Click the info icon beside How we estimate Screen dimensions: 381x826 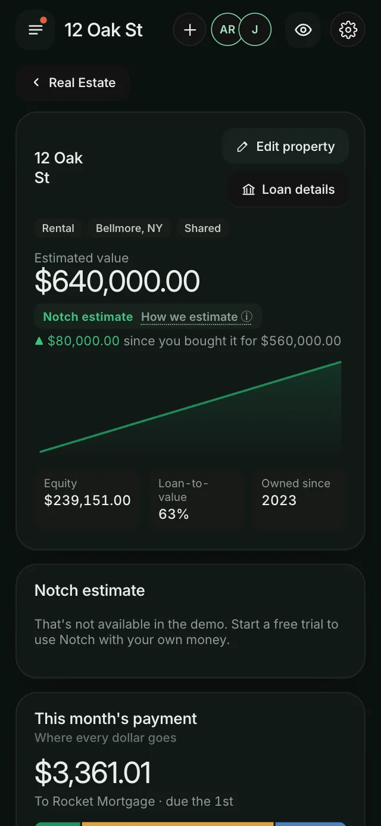click(x=246, y=317)
